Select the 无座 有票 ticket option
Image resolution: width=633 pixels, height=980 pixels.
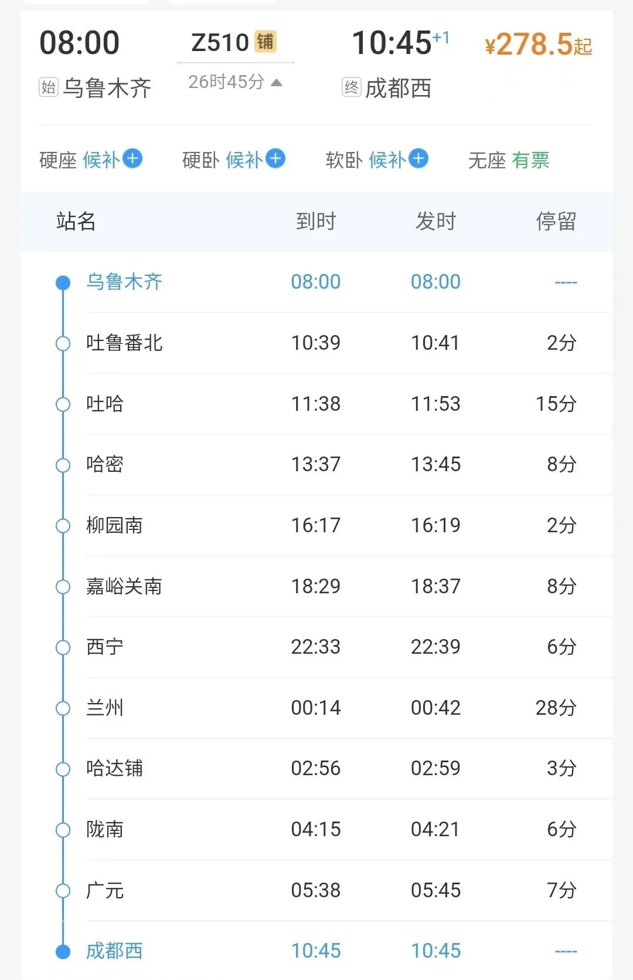(x=508, y=160)
